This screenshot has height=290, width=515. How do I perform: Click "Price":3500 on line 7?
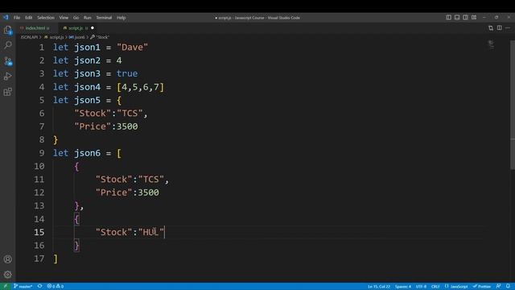[x=106, y=126]
